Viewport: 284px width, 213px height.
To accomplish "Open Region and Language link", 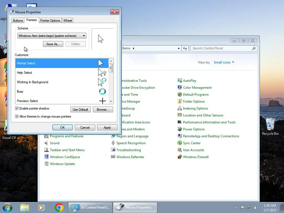I will (x=132, y=136).
